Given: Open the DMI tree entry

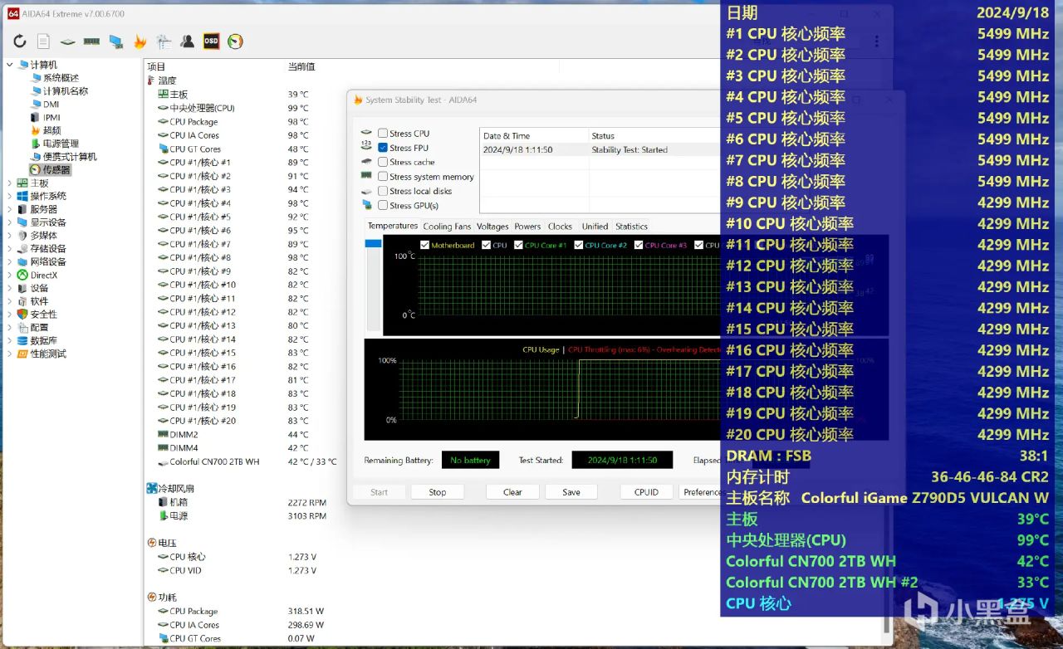Looking at the screenshot, I should [x=51, y=105].
